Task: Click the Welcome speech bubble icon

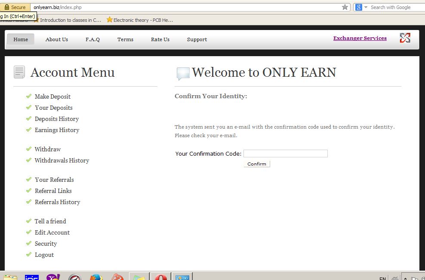Action: 183,74
